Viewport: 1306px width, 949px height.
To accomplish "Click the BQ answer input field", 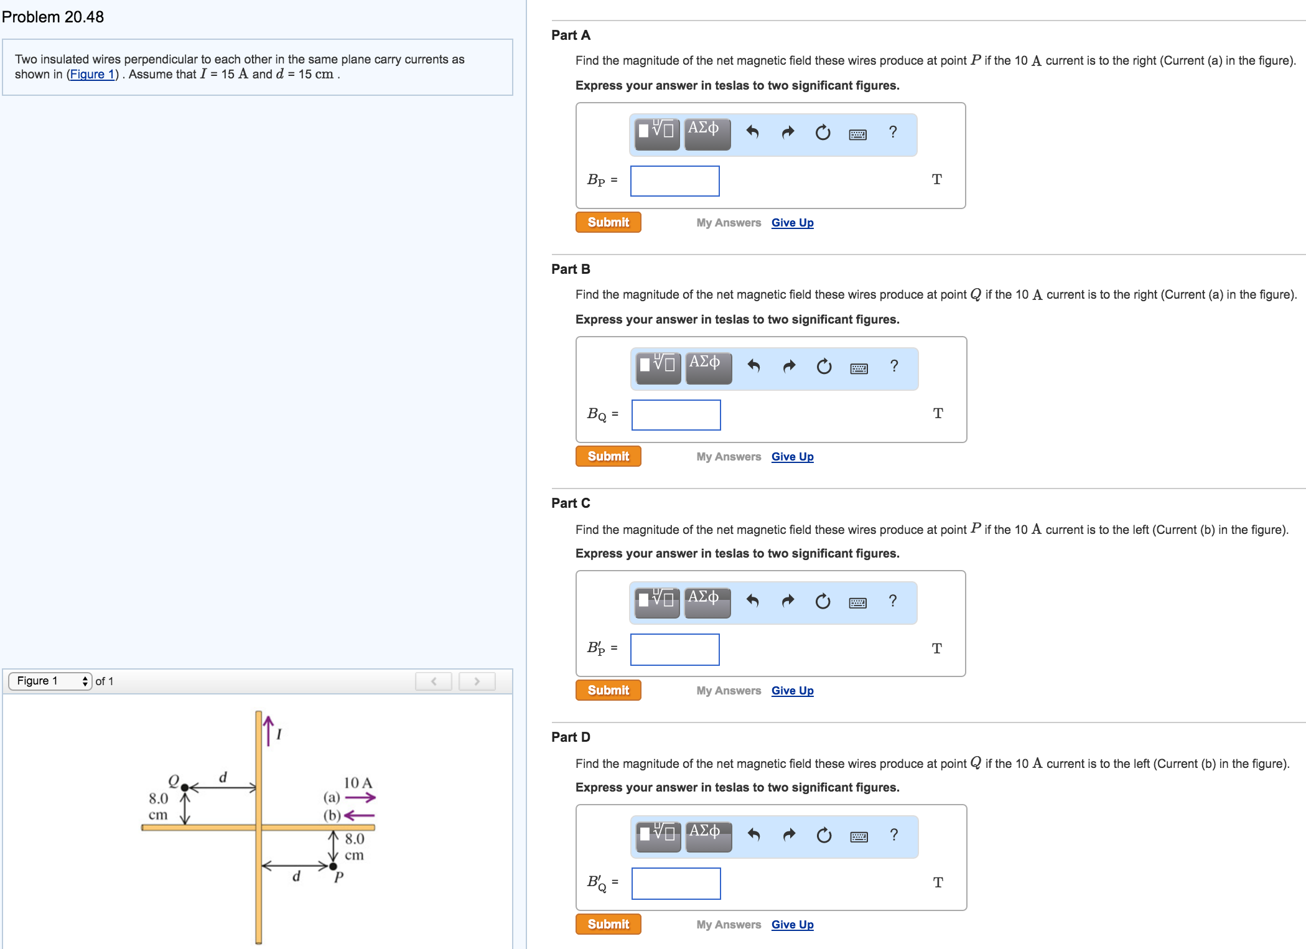I will 676,415.
